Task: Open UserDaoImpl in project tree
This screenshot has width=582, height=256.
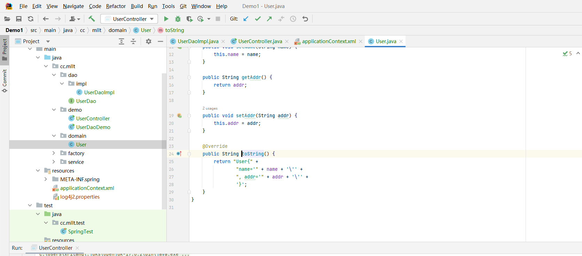Action: point(99,93)
